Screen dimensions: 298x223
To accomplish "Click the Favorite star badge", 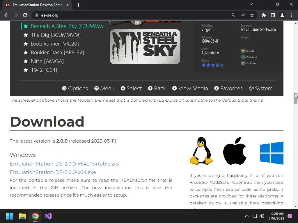I will tap(243, 51).
